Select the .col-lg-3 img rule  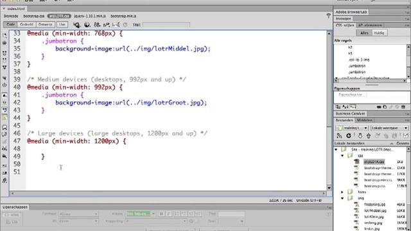[359, 60]
